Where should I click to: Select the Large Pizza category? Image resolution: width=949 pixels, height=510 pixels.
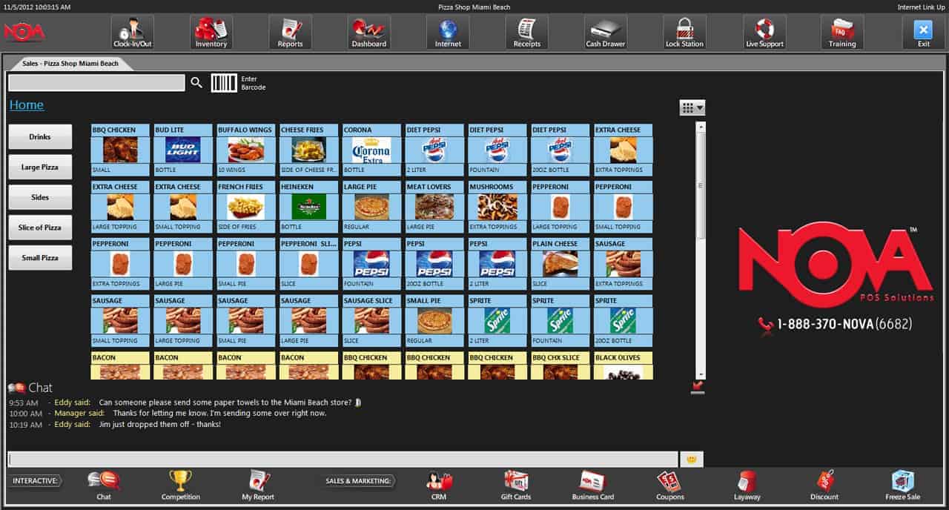point(40,168)
